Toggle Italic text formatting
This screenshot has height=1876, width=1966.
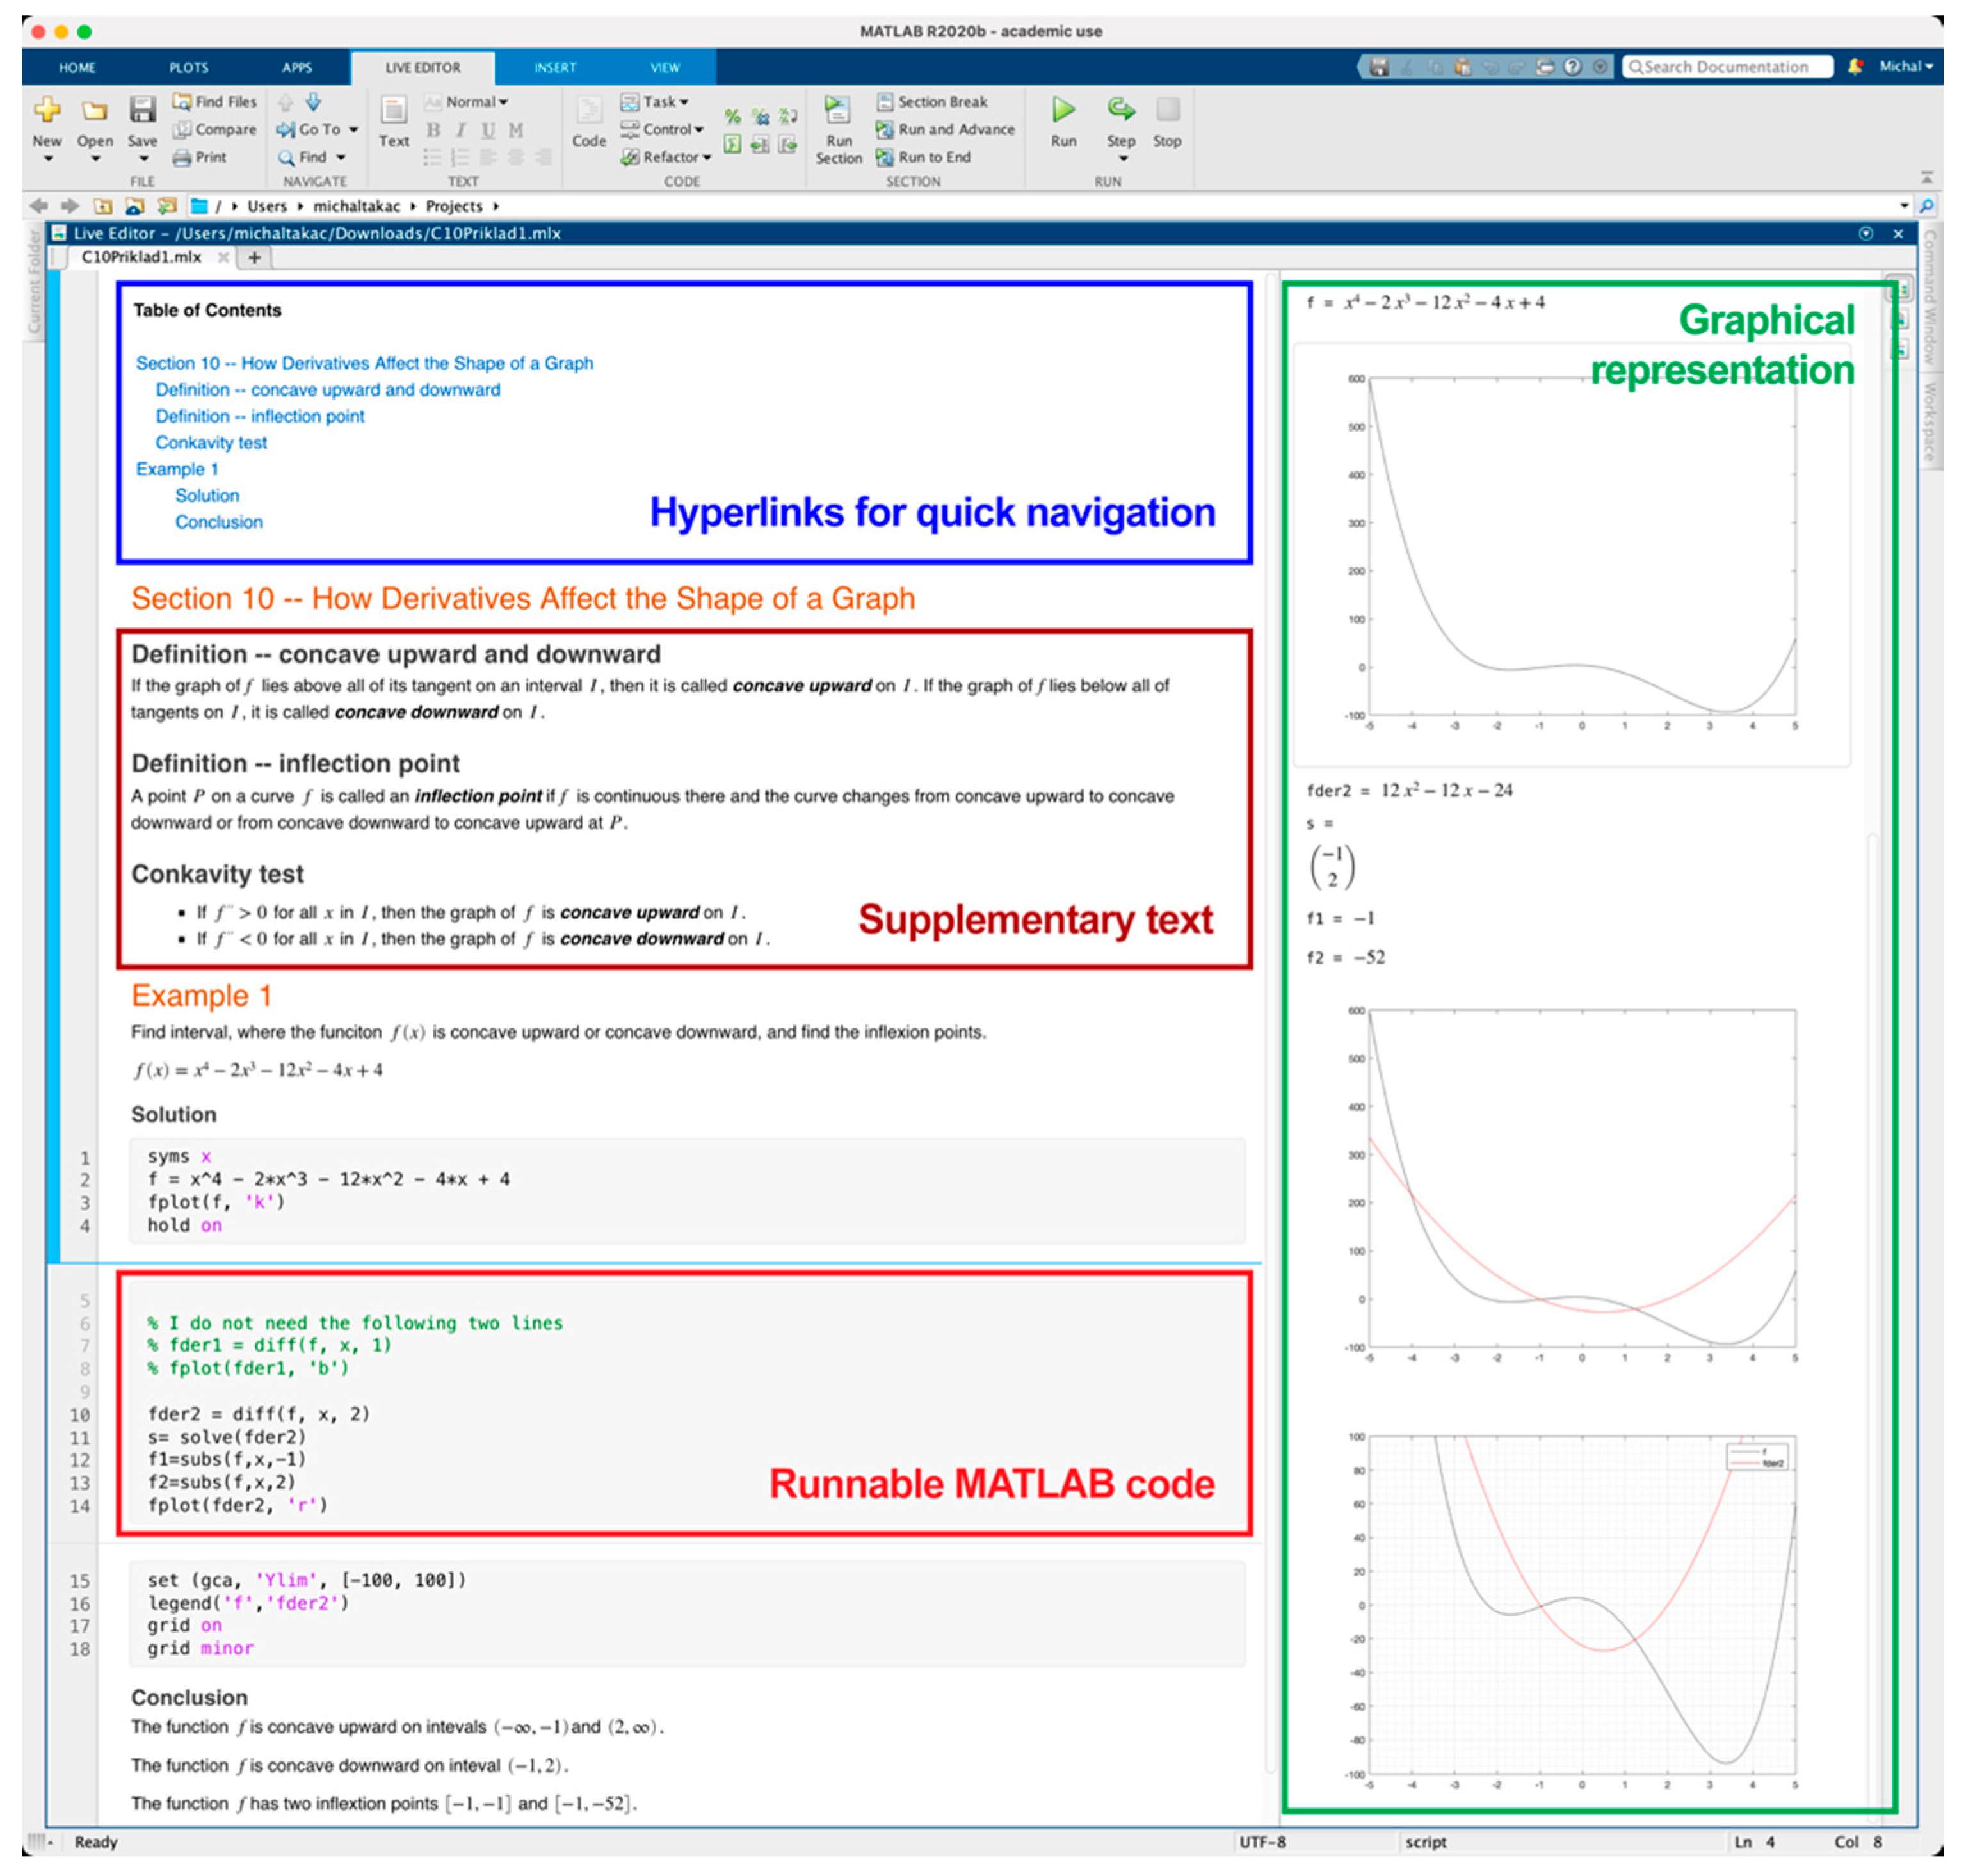coord(460,131)
